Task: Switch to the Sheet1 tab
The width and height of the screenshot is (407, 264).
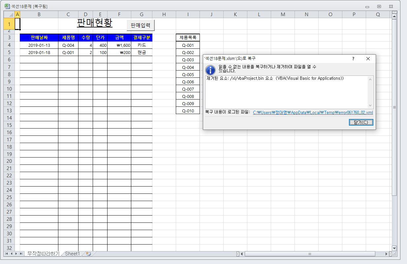Action: point(72,254)
